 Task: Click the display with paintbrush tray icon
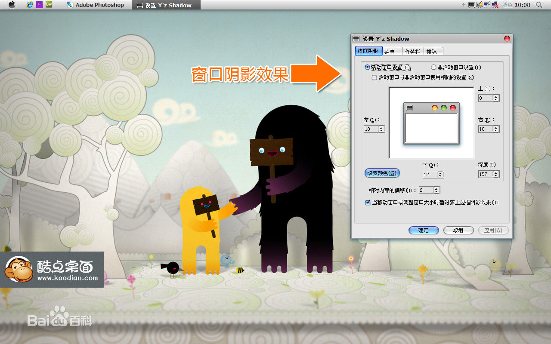[x=479, y=5]
